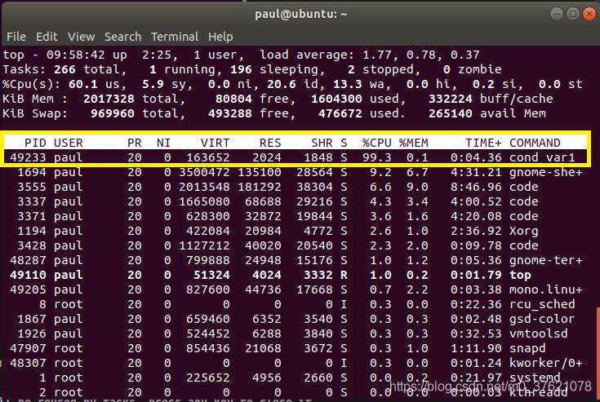Click the vmtoolsd command entry
600x402 pixels.
[539, 334]
